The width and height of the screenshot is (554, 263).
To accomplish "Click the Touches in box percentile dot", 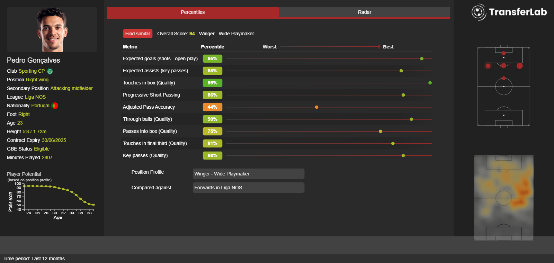I will pos(430,83).
